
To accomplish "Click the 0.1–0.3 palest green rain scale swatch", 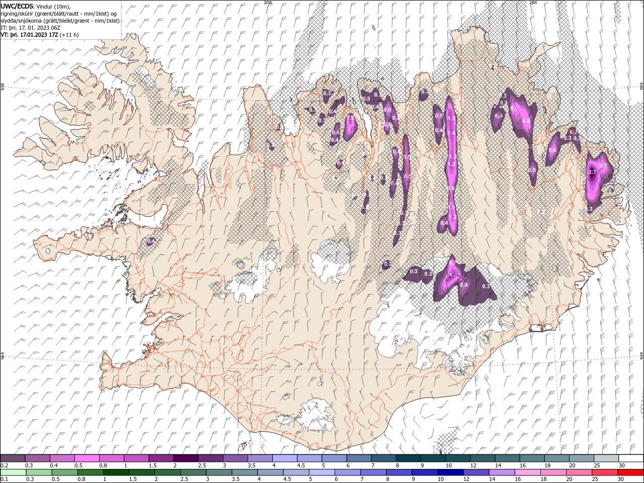I will pyautogui.click(x=14, y=472).
